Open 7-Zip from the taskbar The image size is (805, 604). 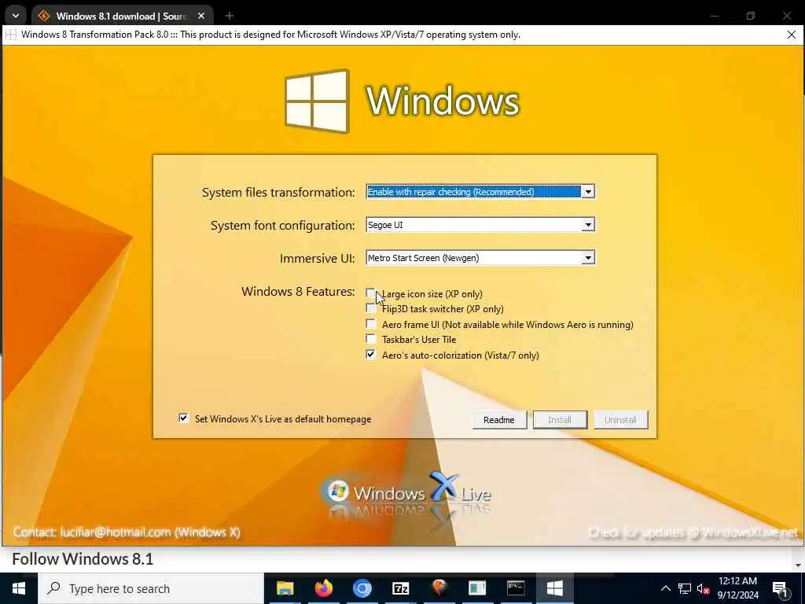400,588
